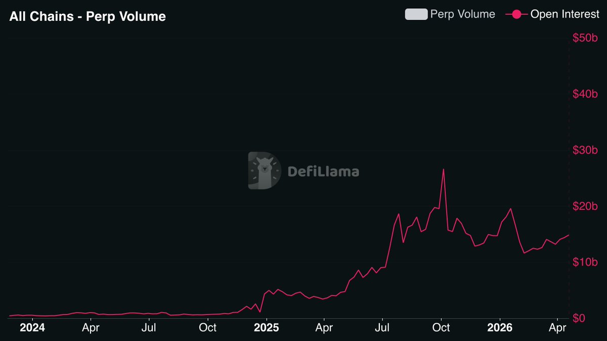Click the 2025 x-axis year label
Screen dimensions: 607x341
(x=266, y=328)
